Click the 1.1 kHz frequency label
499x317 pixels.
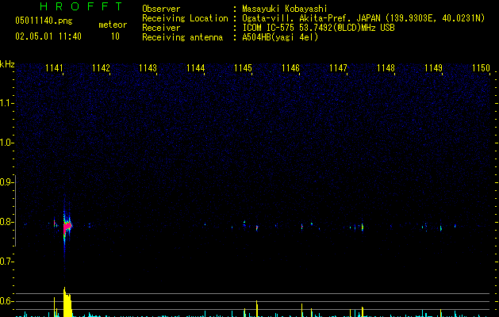point(6,103)
